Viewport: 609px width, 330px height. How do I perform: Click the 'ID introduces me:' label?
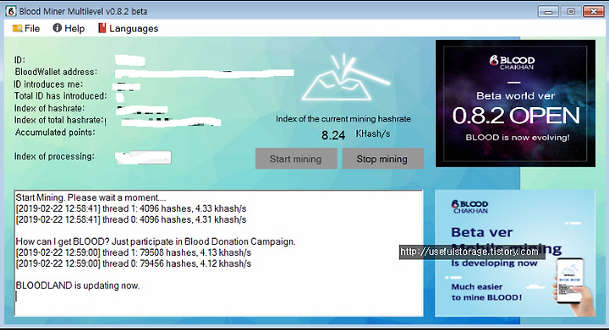(x=48, y=84)
